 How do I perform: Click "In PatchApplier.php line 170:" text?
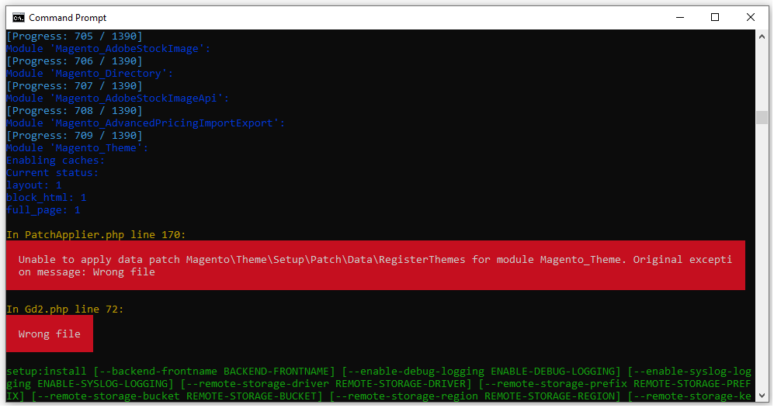click(x=95, y=235)
